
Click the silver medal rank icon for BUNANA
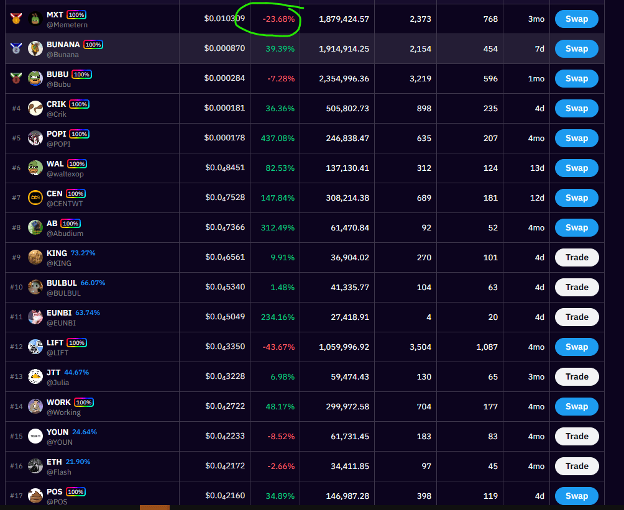(16, 48)
